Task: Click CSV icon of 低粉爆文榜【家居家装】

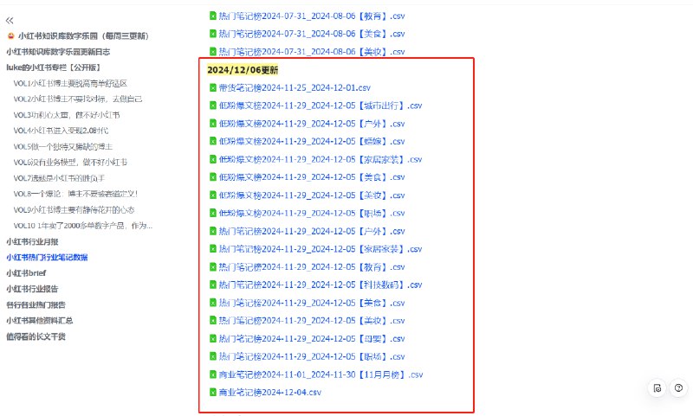Action: (212, 159)
